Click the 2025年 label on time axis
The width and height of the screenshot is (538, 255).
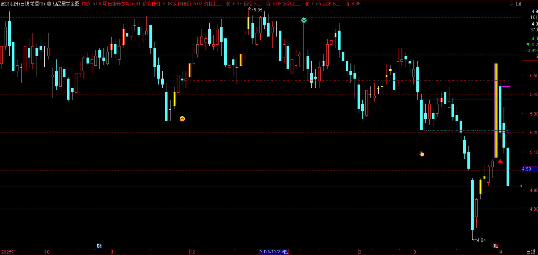click(9, 252)
